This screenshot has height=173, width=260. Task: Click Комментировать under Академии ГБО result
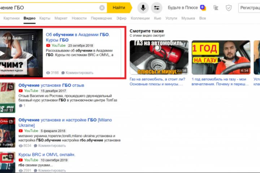[x=79, y=73]
